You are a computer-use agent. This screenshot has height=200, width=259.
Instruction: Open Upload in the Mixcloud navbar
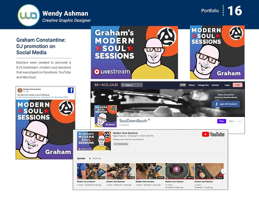coord(215,85)
